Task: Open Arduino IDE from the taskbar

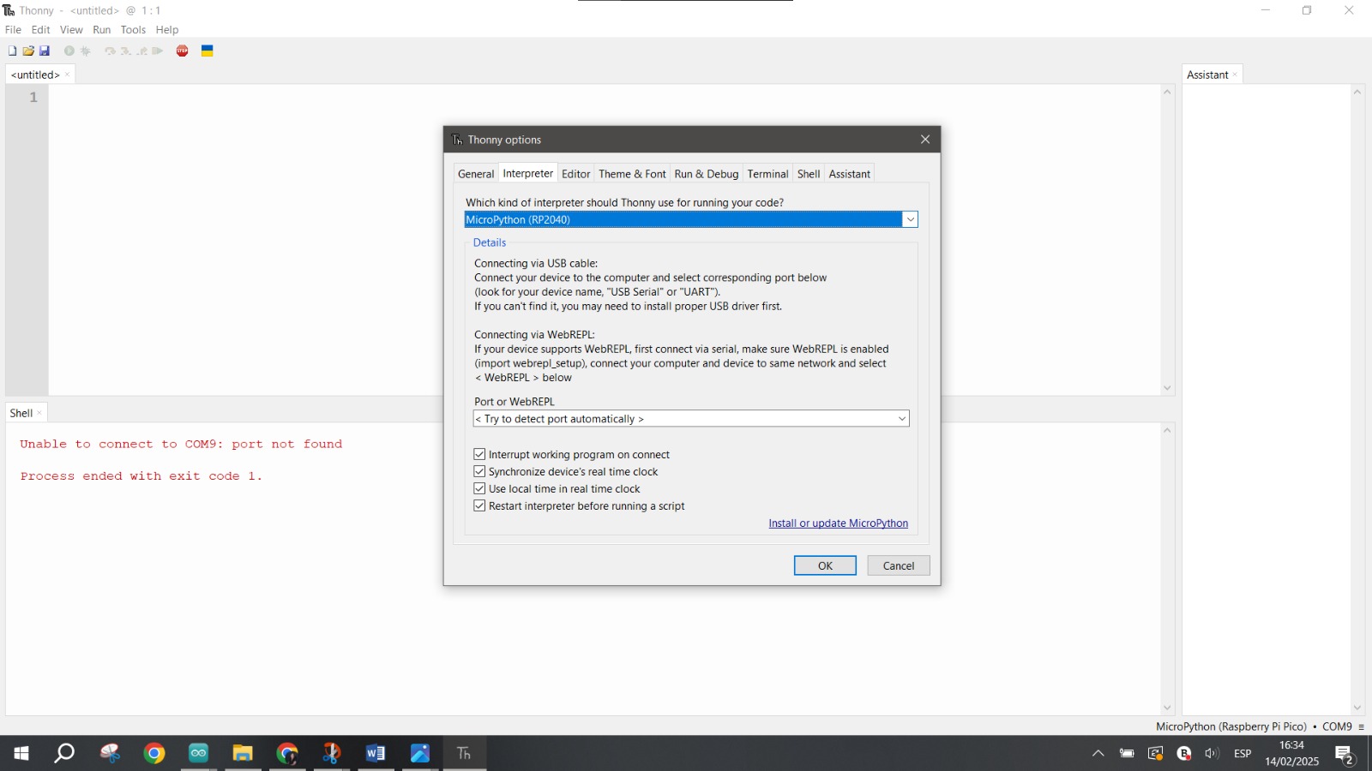Action: click(199, 753)
